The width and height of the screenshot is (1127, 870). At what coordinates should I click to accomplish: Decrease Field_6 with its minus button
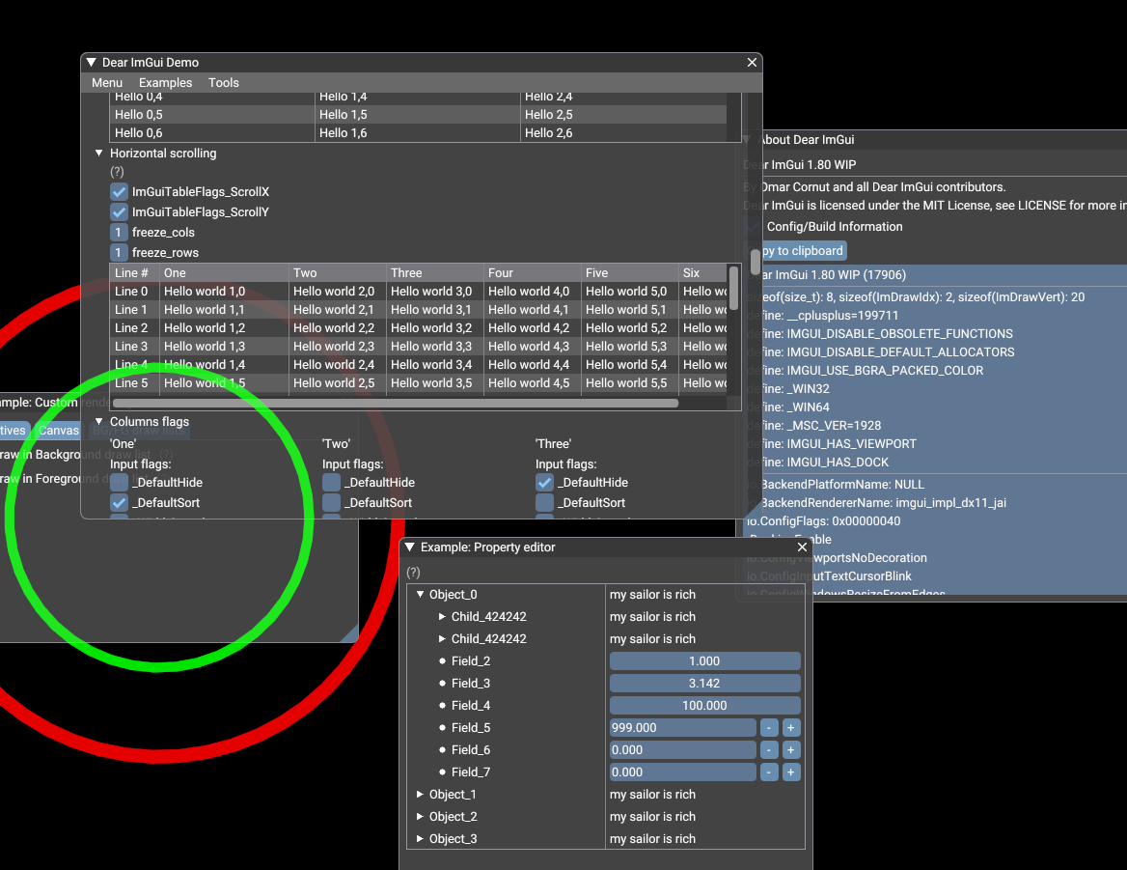(x=769, y=750)
